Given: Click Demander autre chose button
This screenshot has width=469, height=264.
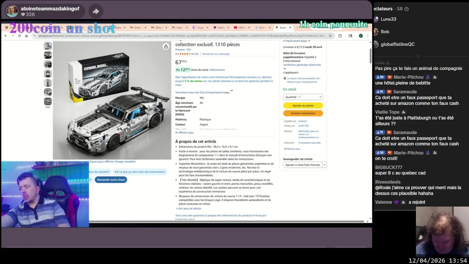Looking at the screenshot, I should (x=111, y=180).
